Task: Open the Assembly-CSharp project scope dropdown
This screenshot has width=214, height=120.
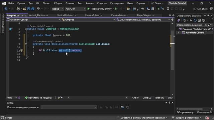Action: click(x=33, y=20)
